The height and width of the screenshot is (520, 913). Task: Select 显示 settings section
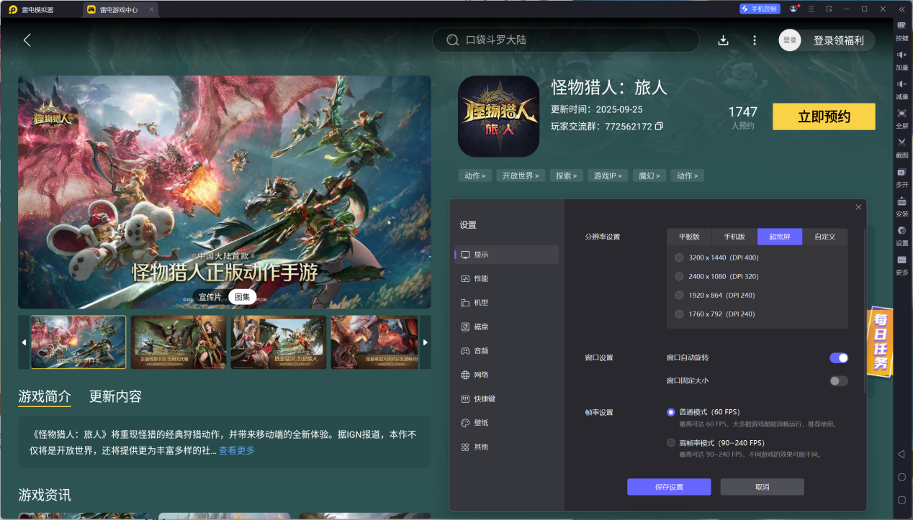pos(506,255)
